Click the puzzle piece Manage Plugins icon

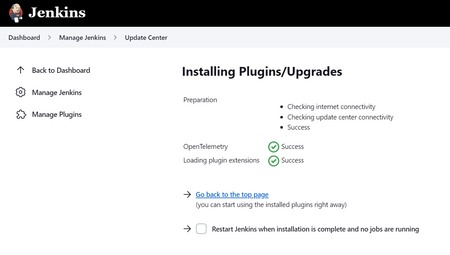coord(21,115)
